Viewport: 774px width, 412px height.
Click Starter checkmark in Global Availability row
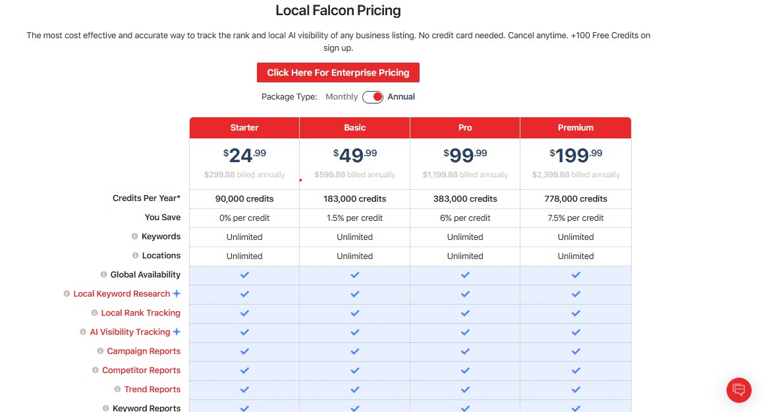pyautogui.click(x=244, y=275)
